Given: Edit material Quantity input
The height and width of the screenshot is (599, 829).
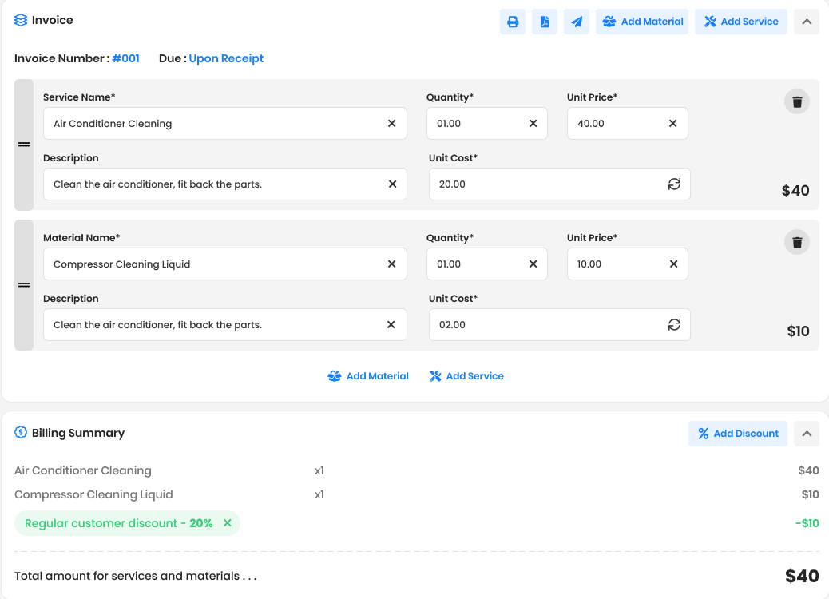Looking at the screenshot, I should click(486, 264).
